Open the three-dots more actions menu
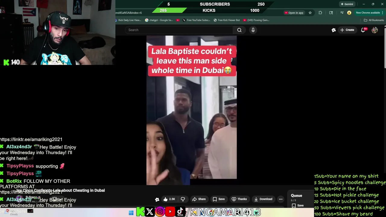Screen dimensions: 386x217 tap(280, 199)
